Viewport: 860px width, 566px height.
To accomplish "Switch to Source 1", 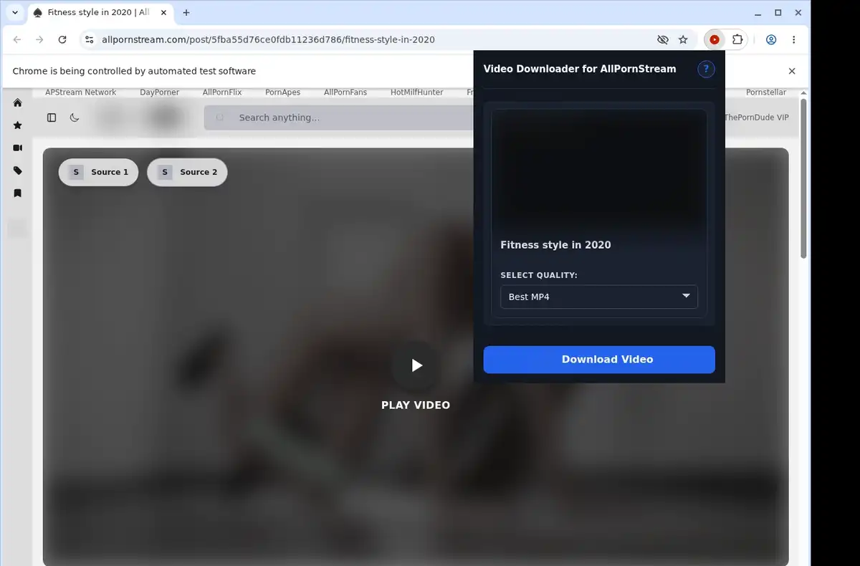I will pos(98,172).
